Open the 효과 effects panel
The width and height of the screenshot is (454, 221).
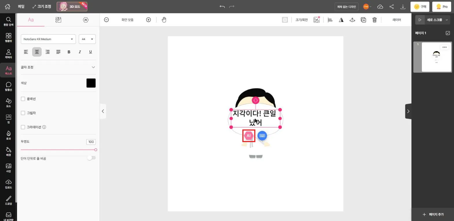8,135
